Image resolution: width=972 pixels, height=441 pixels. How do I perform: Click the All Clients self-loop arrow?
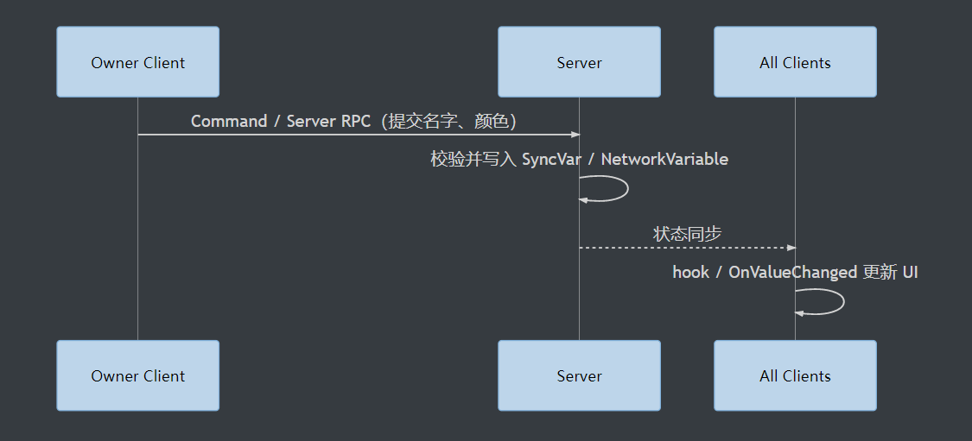coord(820,301)
